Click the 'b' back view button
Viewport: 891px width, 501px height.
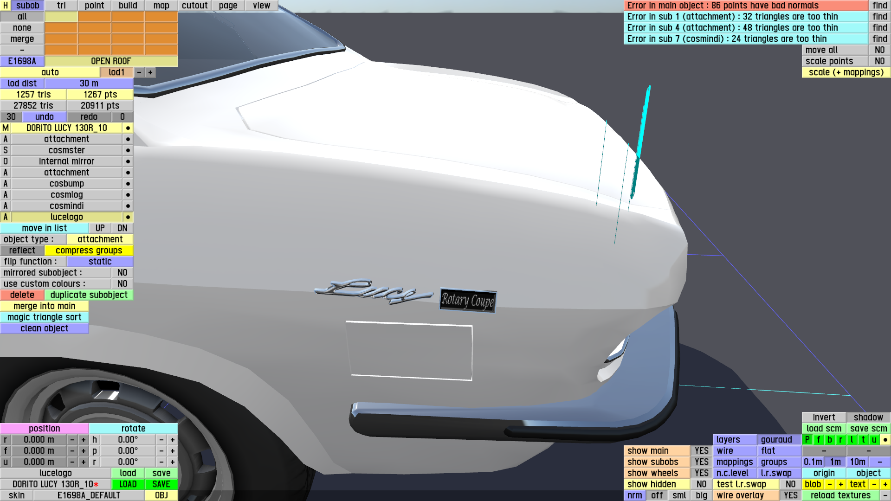coord(829,440)
